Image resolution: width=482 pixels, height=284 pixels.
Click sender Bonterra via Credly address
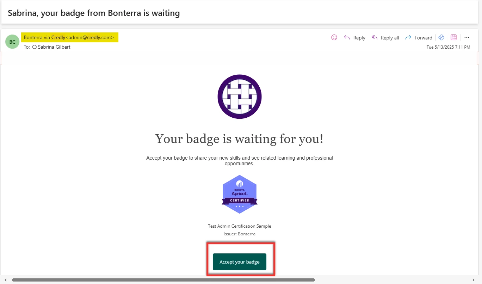(69, 37)
